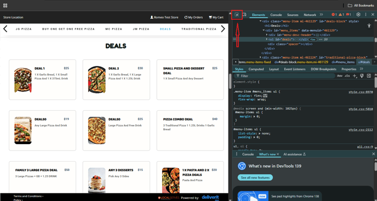Switch to the Network panel tab

click(310, 15)
